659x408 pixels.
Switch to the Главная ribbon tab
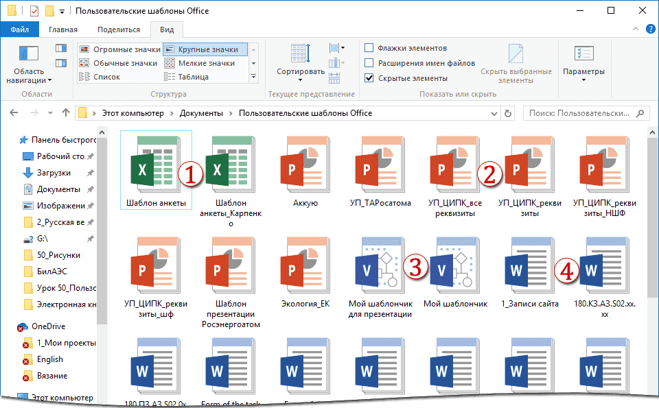pos(63,29)
